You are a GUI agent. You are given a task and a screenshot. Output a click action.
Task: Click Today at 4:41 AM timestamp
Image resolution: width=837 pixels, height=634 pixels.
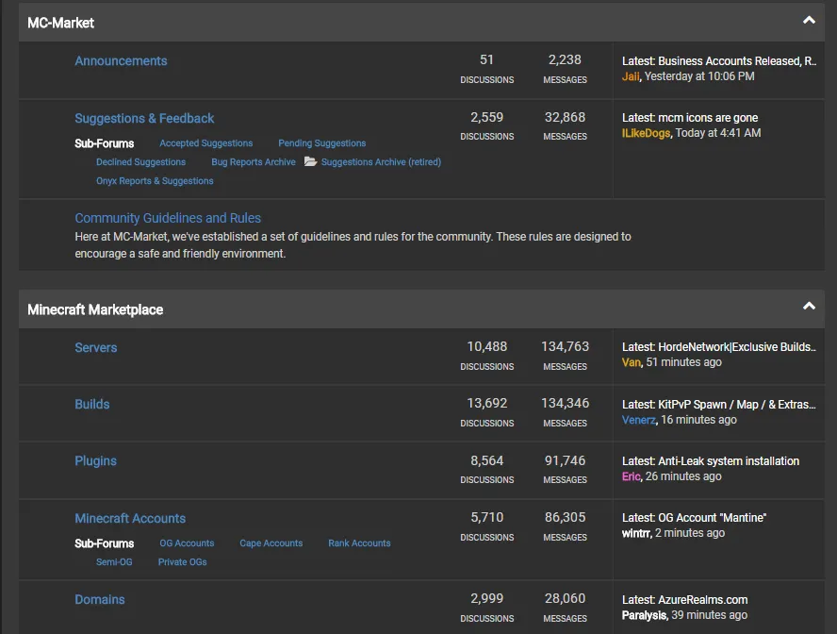click(718, 133)
